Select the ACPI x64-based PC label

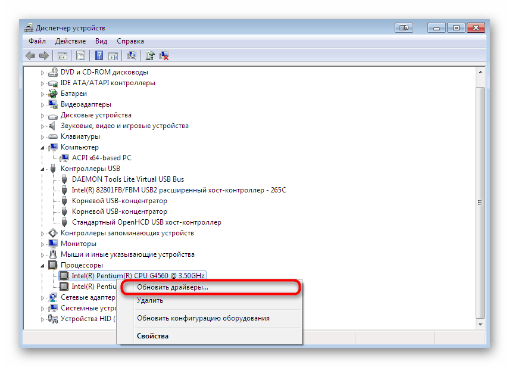(102, 158)
